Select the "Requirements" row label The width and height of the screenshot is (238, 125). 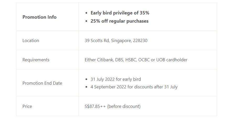click(x=36, y=60)
